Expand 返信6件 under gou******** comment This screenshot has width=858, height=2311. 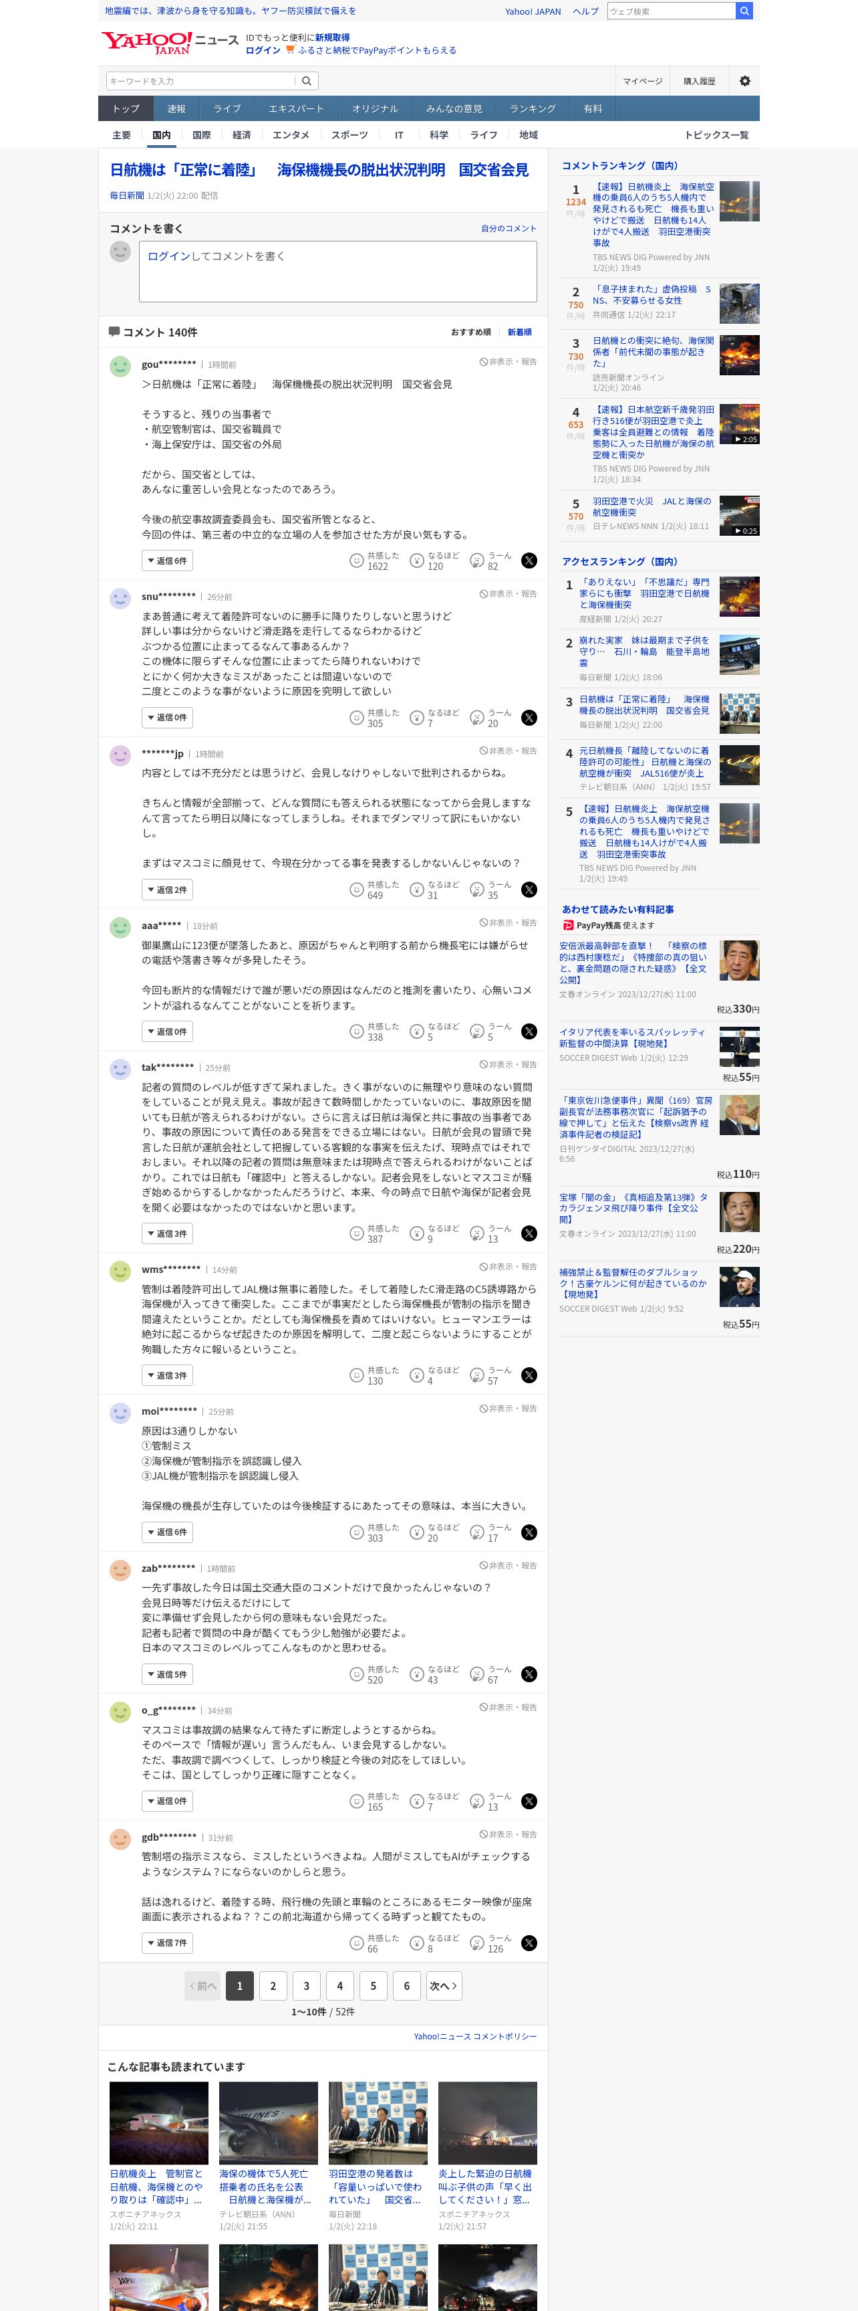[x=167, y=561]
